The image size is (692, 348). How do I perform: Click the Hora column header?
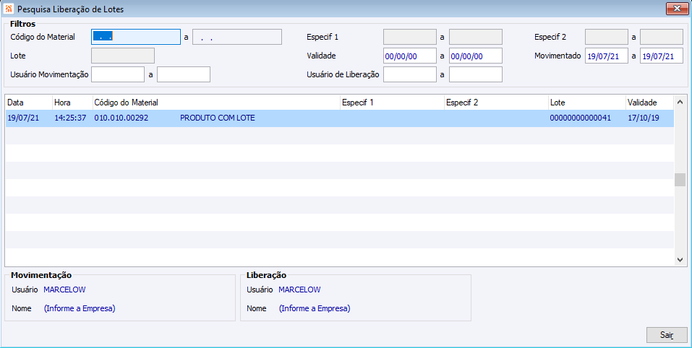(72, 103)
